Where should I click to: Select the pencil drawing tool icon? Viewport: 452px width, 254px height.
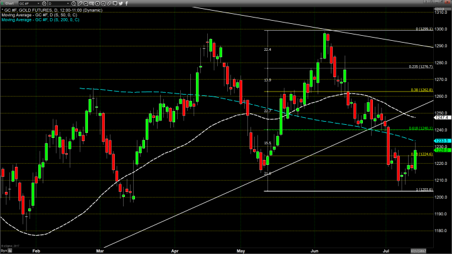(x=80, y=4)
